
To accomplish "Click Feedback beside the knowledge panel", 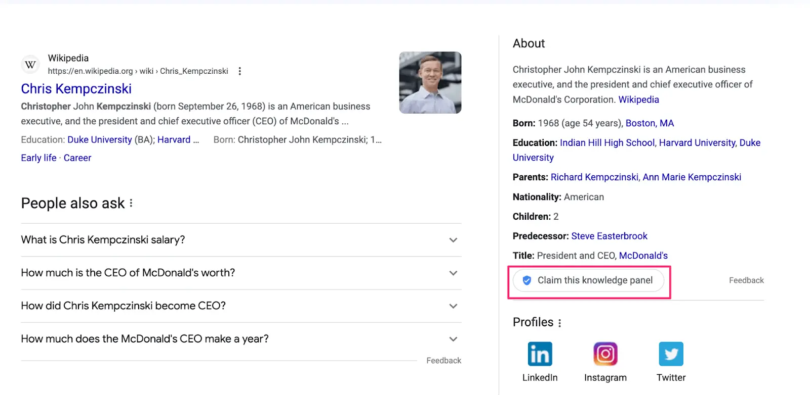I will point(746,280).
